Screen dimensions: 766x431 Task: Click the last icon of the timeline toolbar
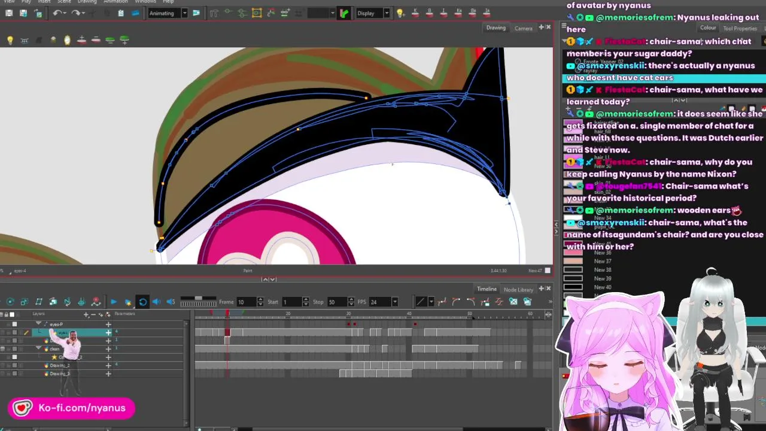(527, 302)
